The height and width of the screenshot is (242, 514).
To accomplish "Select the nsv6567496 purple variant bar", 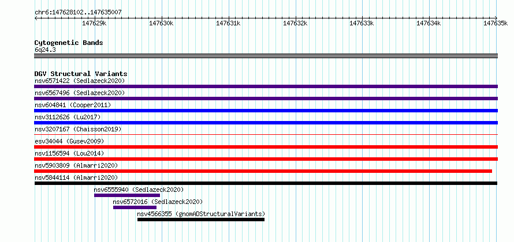I will [266, 99].
